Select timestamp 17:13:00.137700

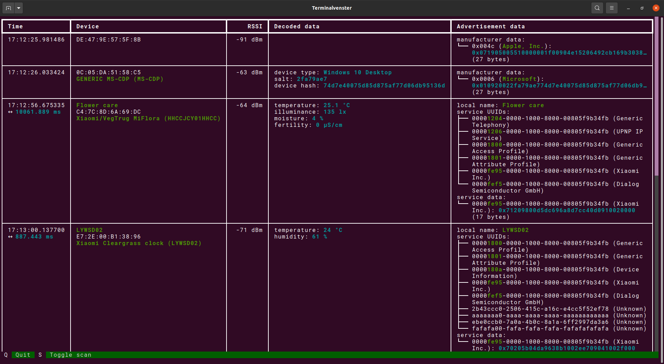(x=36, y=230)
